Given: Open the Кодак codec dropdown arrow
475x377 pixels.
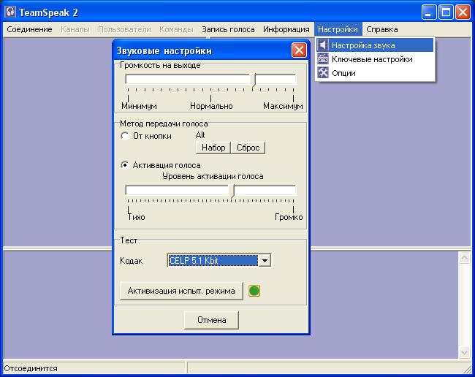Looking at the screenshot, I should (265, 260).
